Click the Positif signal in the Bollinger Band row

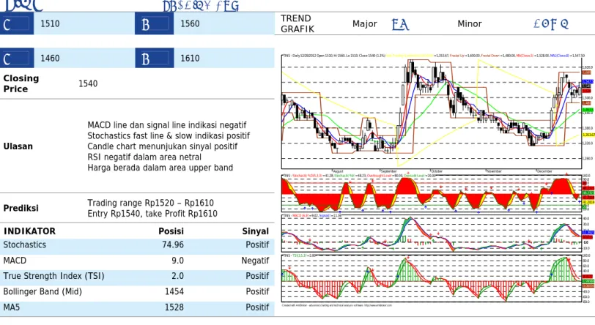257,291
